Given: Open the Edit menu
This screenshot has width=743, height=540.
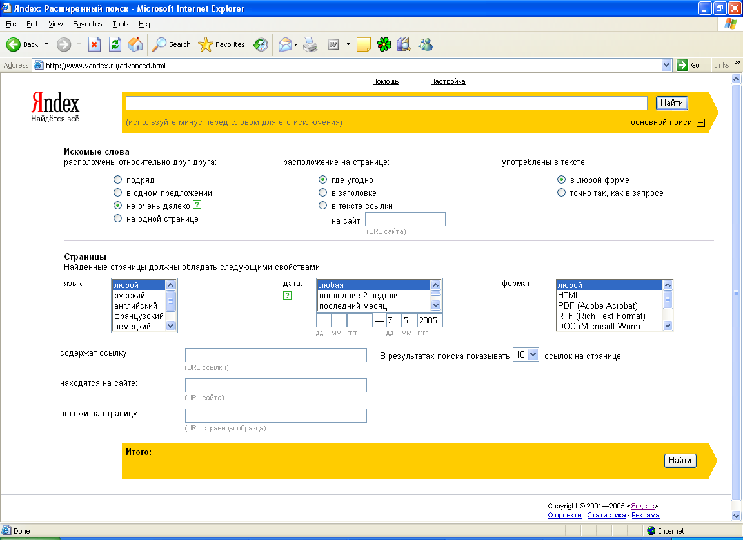Looking at the screenshot, I should coord(32,24).
